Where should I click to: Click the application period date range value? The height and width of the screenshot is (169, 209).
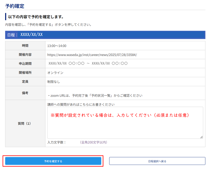click(88, 64)
